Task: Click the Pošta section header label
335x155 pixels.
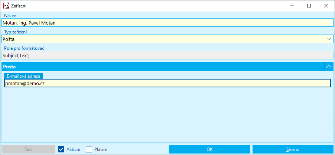Action: [9, 67]
